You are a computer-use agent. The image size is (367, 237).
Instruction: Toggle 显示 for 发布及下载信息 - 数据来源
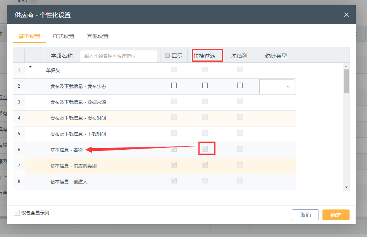tap(174, 101)
